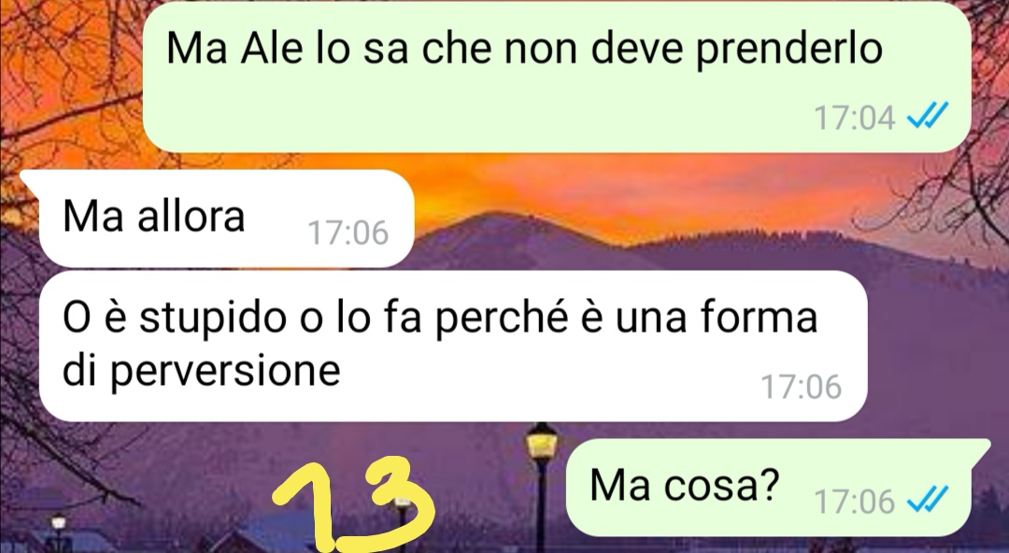
Task: Select the message 'Ma Ale lo sa che non deve prenderlo'
Action: click(557, 77)
